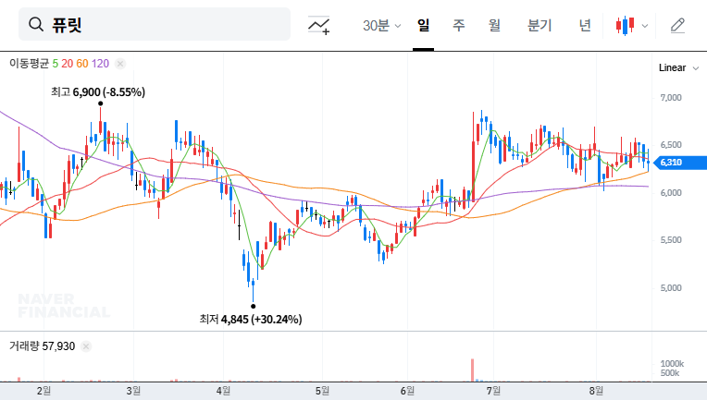Open the Linear scale dropdown

[x=678, y=68]
